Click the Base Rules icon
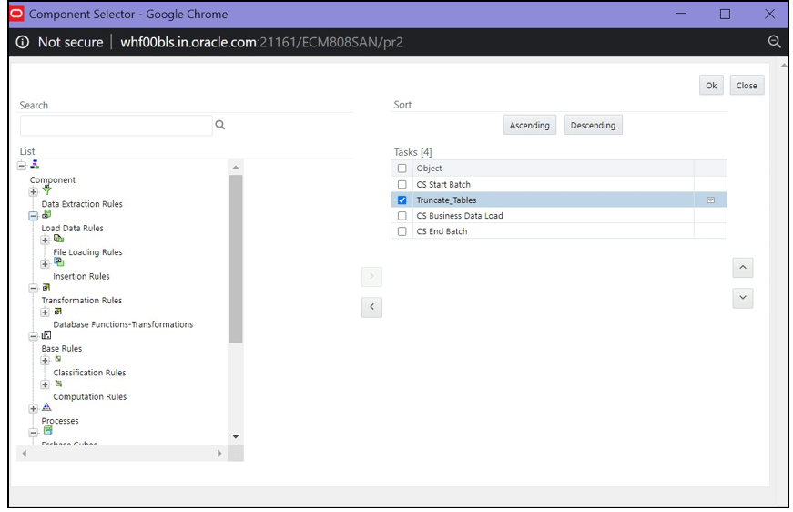The width and height of the screenshot is (793, 512). 46,335
